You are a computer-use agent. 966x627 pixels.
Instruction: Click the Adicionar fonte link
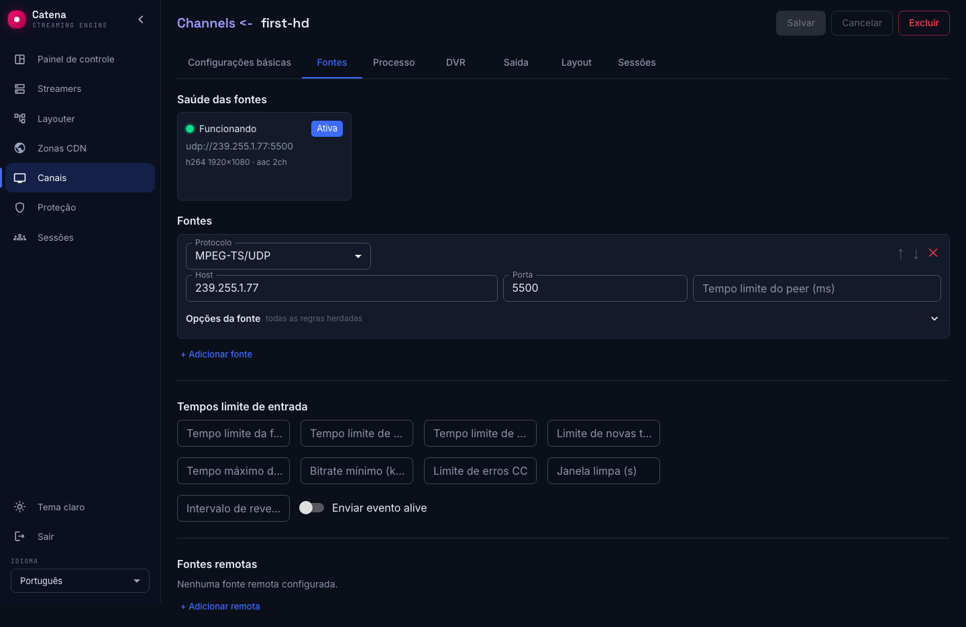pyautogui.click(x=217, y=354)
